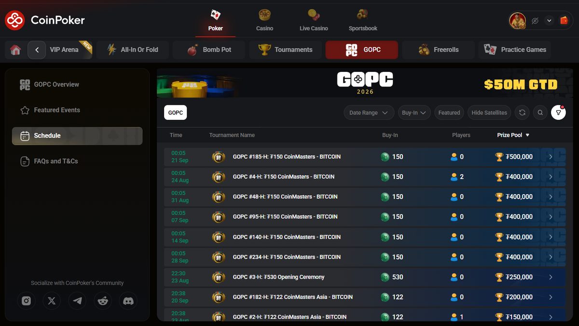
Task: Expand the Buy-In filter dropdown
Action: [x=414, y=113]
